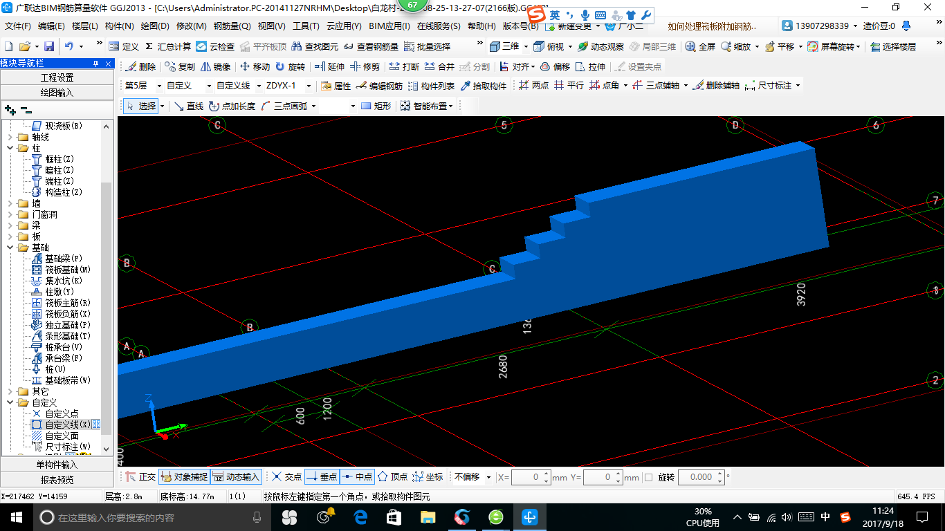The image size is (945, 531).
Task: Select the 合并 (merge) tool
Action: [x=439, y=67]
